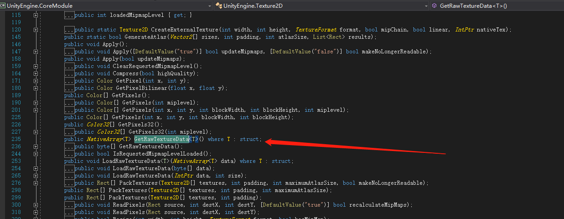
Task: Click the loadedMipmapLevel property name
Action: (137, 15)
